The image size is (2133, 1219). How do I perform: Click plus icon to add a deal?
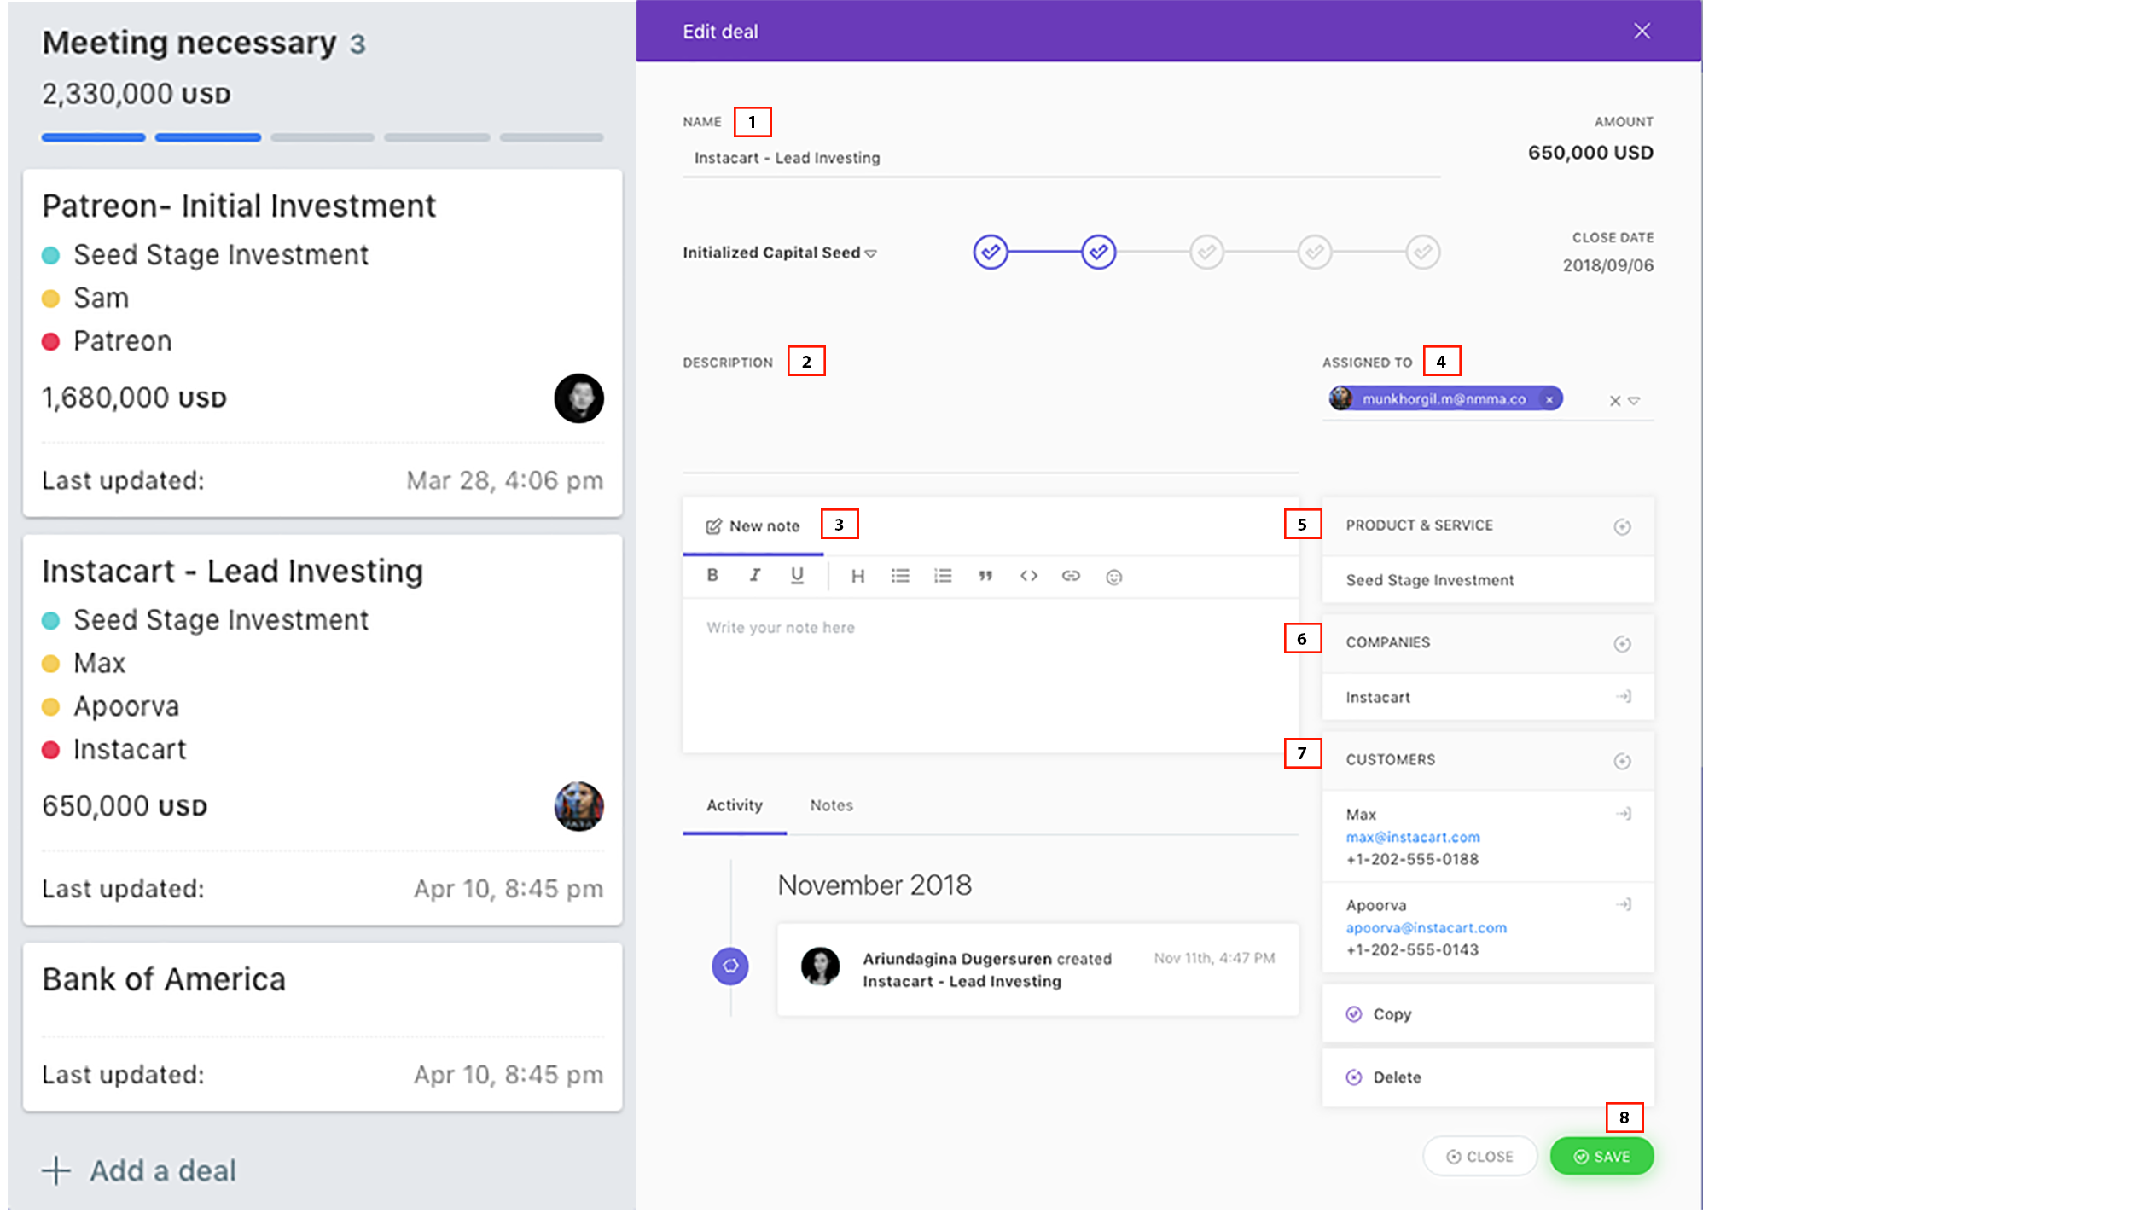click(56, 1170)
